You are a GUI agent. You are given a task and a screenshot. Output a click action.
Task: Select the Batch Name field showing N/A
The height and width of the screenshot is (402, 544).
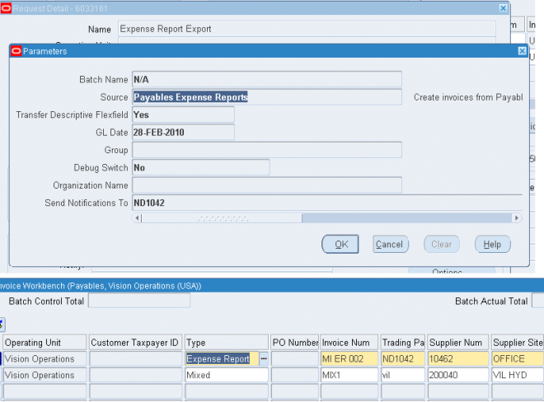(x=267, y=79)
